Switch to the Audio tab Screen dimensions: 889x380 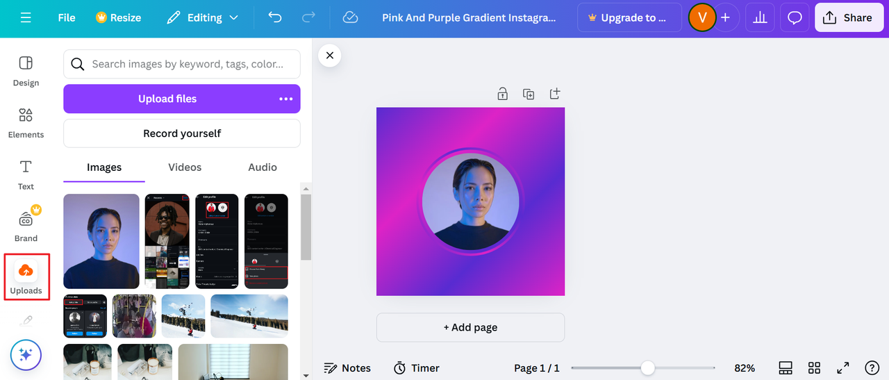tap(263, 167)
